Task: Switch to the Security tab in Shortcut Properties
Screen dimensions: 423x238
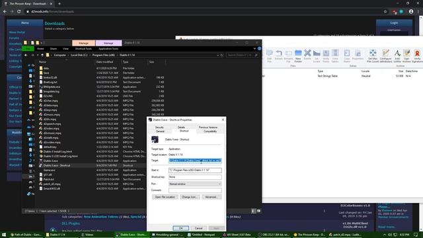Action: point(159,127)
